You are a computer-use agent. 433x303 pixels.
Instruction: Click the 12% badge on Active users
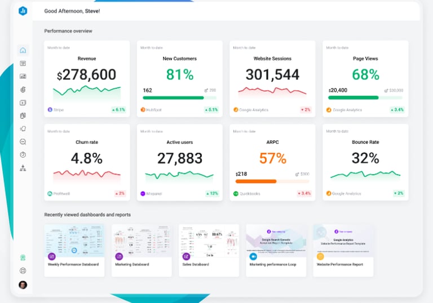[212, 193]
